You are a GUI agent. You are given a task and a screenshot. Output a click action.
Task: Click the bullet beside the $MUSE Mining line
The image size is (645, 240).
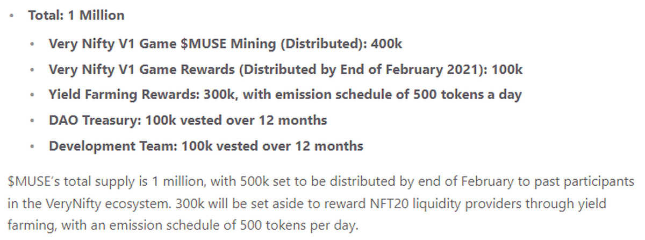tap(34, 44)
